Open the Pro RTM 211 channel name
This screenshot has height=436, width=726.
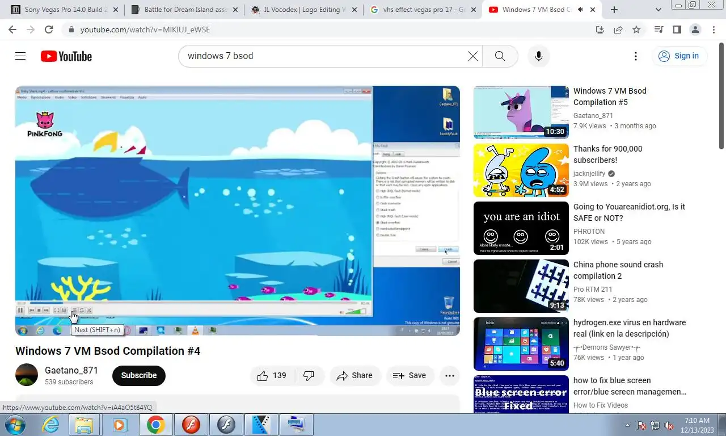pos(593,290)
